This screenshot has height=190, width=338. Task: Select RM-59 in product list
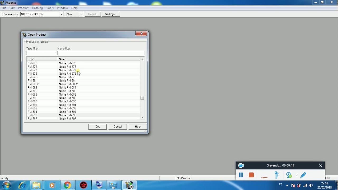coord(83,98)
